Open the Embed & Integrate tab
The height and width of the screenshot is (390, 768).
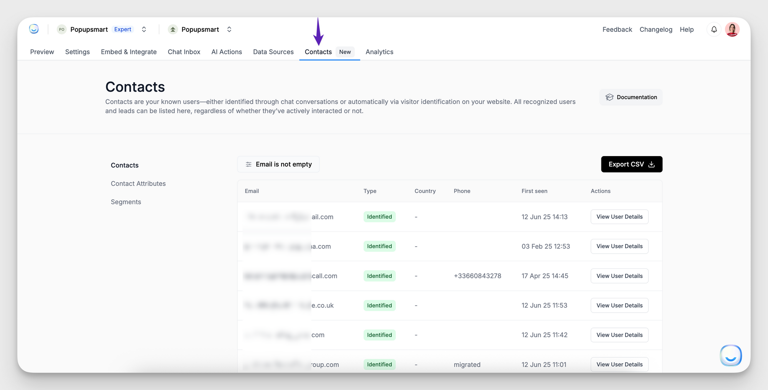(129, 52)
